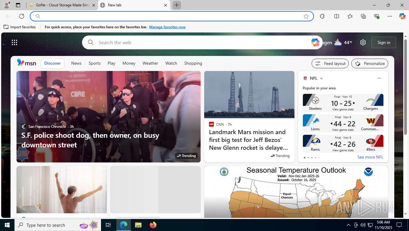Open the notification center icon
This screenshot has height=231, width=409.
point(399,225)
